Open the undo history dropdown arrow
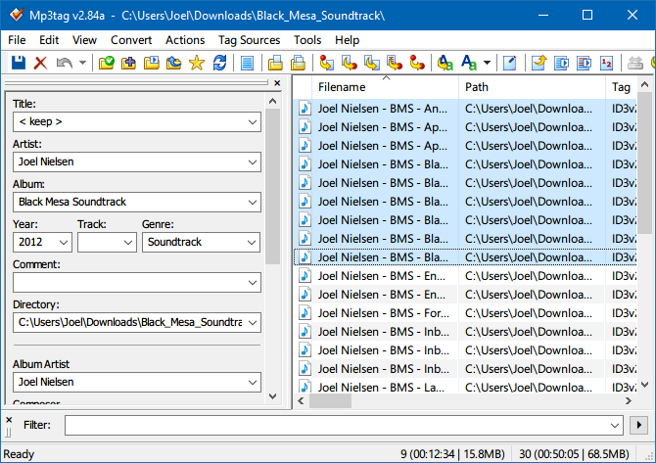The width and height of the screenshot is (656, 463). point(82,63)
